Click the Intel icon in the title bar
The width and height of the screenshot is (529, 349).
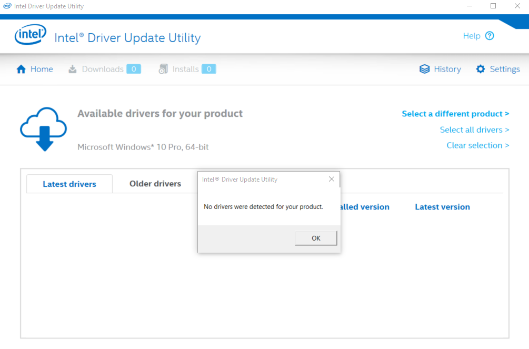[x=7, y=6]
